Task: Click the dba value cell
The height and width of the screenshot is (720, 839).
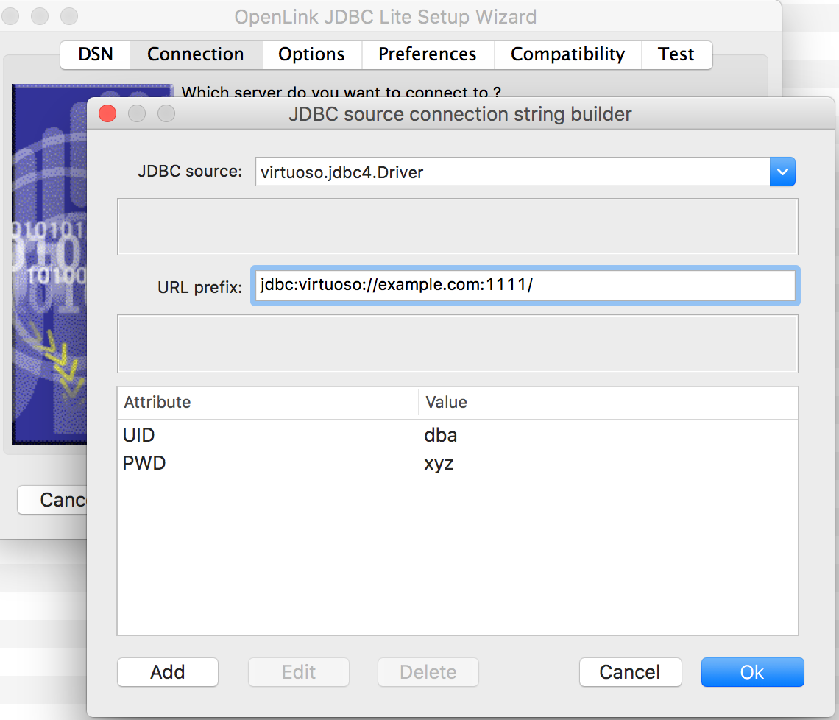Action: 440,435
